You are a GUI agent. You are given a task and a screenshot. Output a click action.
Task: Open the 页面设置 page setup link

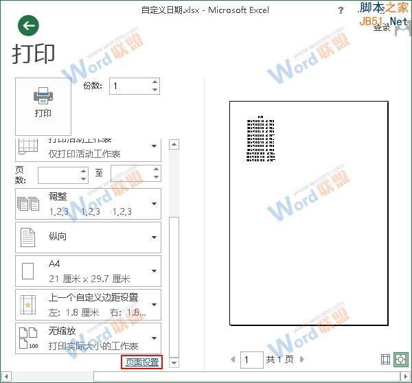click(x=142, y=362)
